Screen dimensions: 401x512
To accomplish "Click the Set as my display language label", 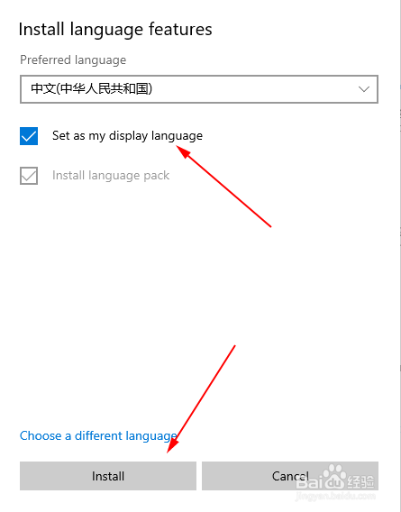I will 127,136.
